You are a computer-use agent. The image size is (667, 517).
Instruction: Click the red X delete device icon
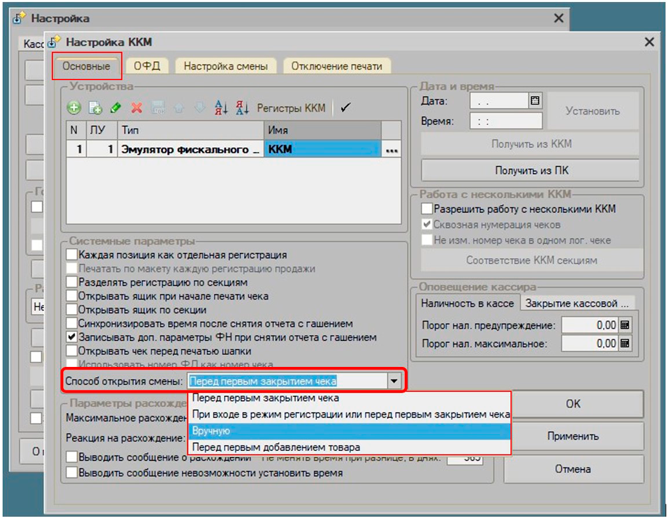[136, 107]
